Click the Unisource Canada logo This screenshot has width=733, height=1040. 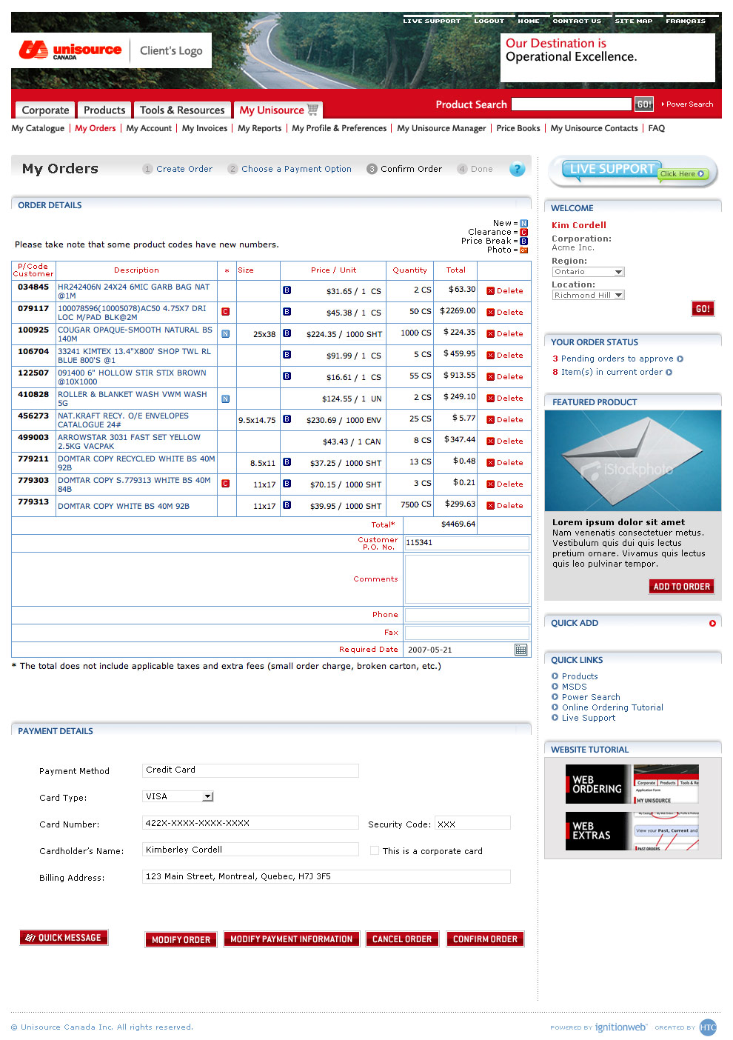pos(70,50)
